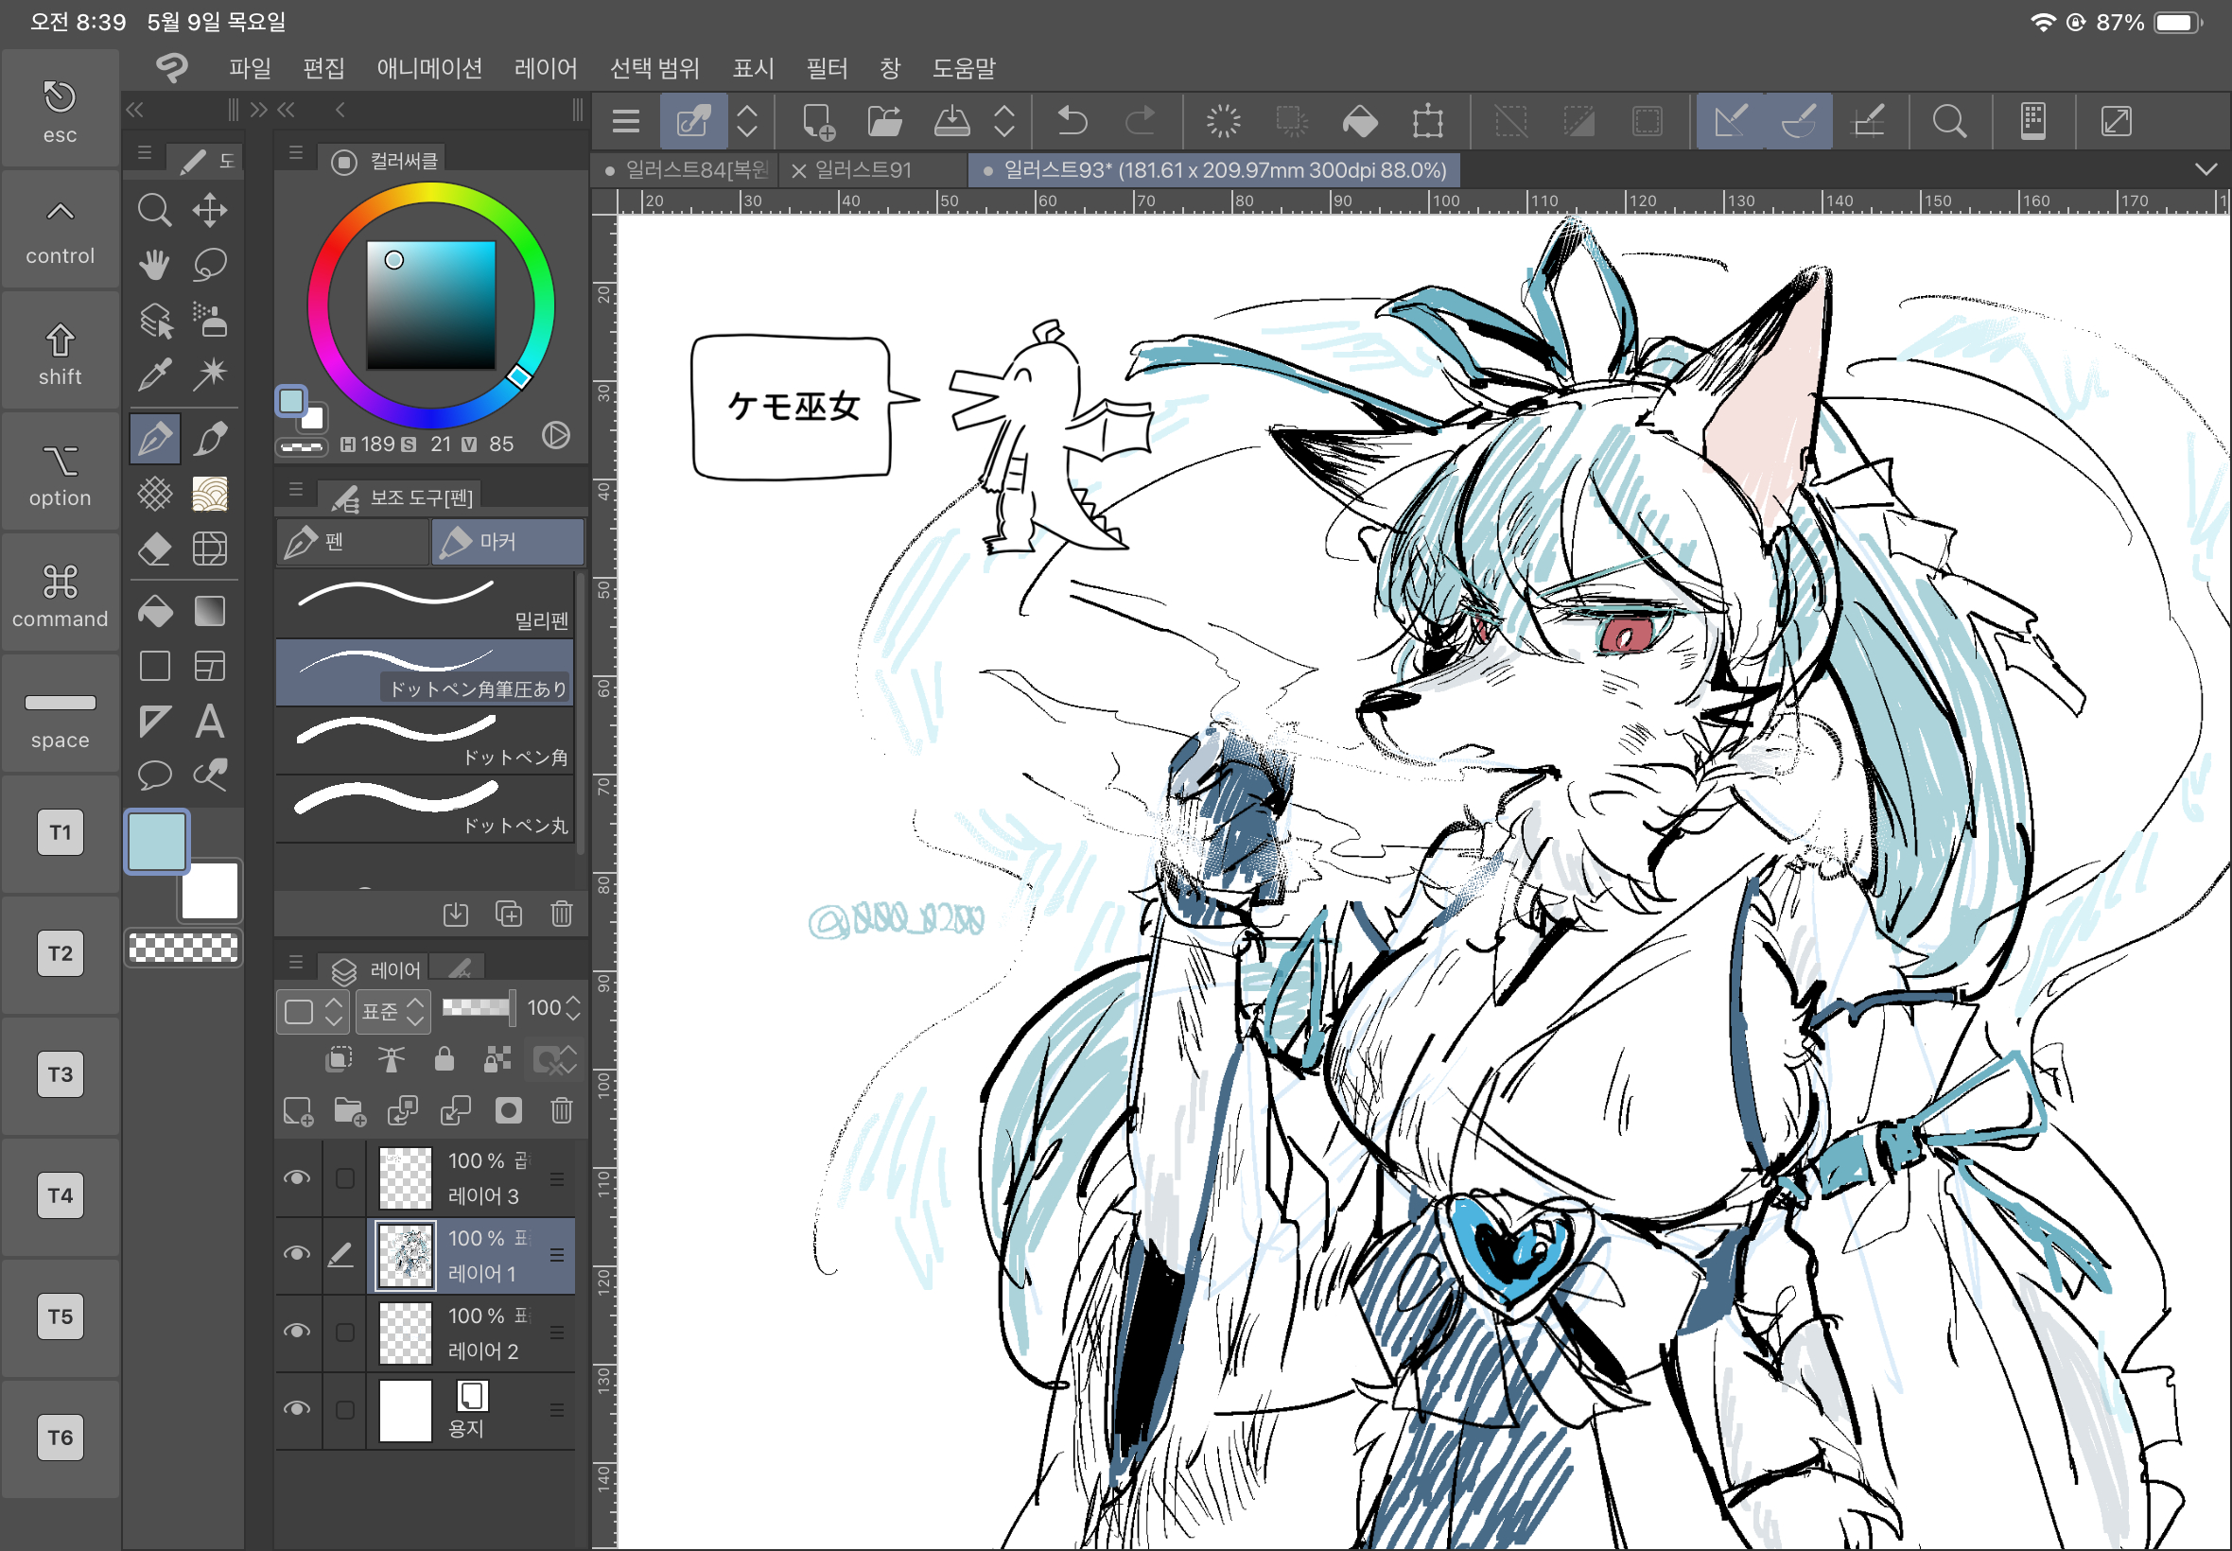Expand the canvas tab list chevron
Screen dimensions: 2232x1551
pos(2206,169)
